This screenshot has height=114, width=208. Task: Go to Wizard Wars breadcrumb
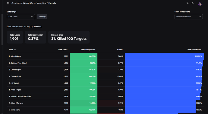click(29, 3)
